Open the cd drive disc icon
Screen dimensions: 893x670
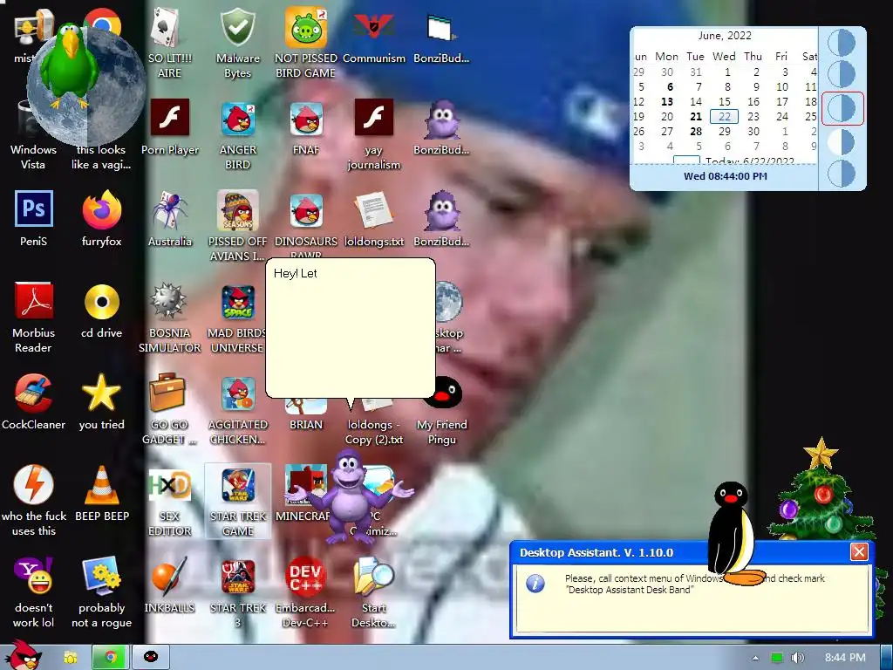pos(102,311)
